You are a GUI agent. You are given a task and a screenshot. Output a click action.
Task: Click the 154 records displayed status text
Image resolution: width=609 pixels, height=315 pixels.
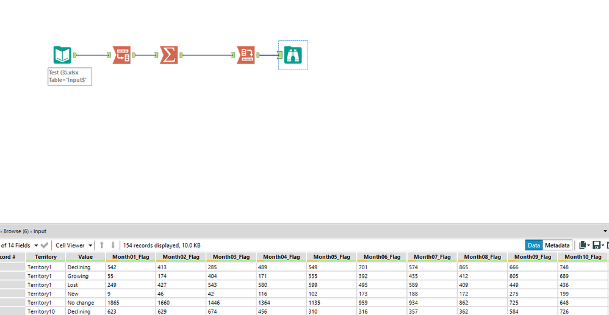pyautogui.click(x=162, y=245)
